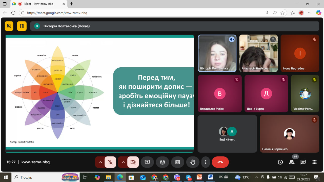Show the participants list icon
This screenshot has height=182, width=324.
pyautogui.click(x=292, y=162)
